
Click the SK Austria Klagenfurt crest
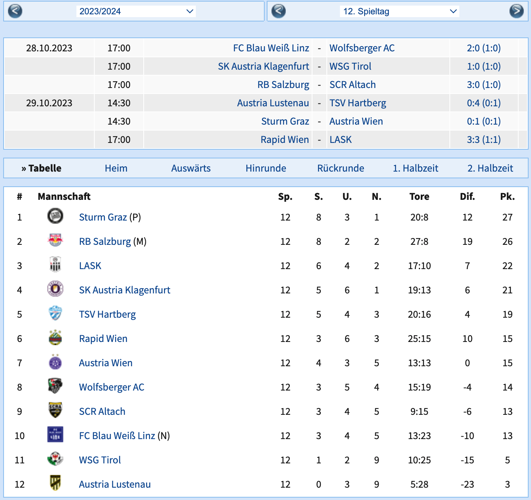(55, 289)
